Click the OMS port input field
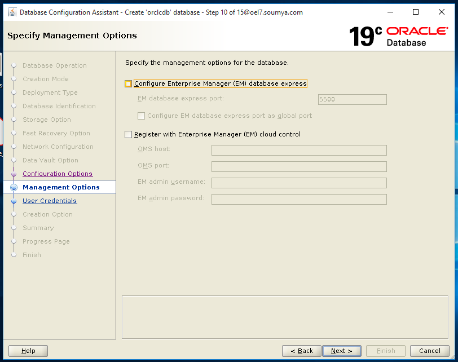The width and height of the screenshot is (458, 362). pyautogui.click(x=299, y=167)
